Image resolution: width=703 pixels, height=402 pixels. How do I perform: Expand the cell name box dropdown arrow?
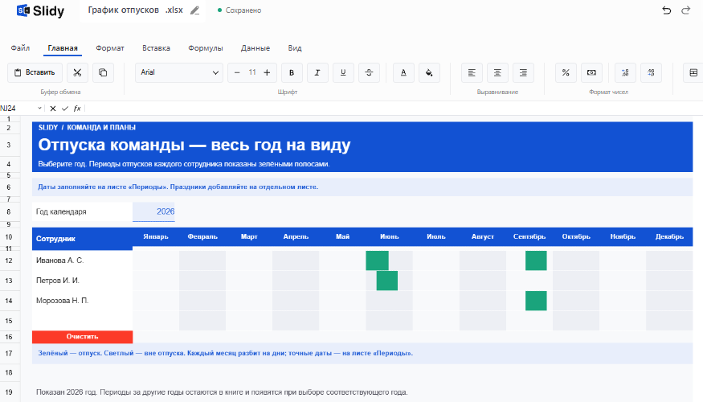click(39, 108)
